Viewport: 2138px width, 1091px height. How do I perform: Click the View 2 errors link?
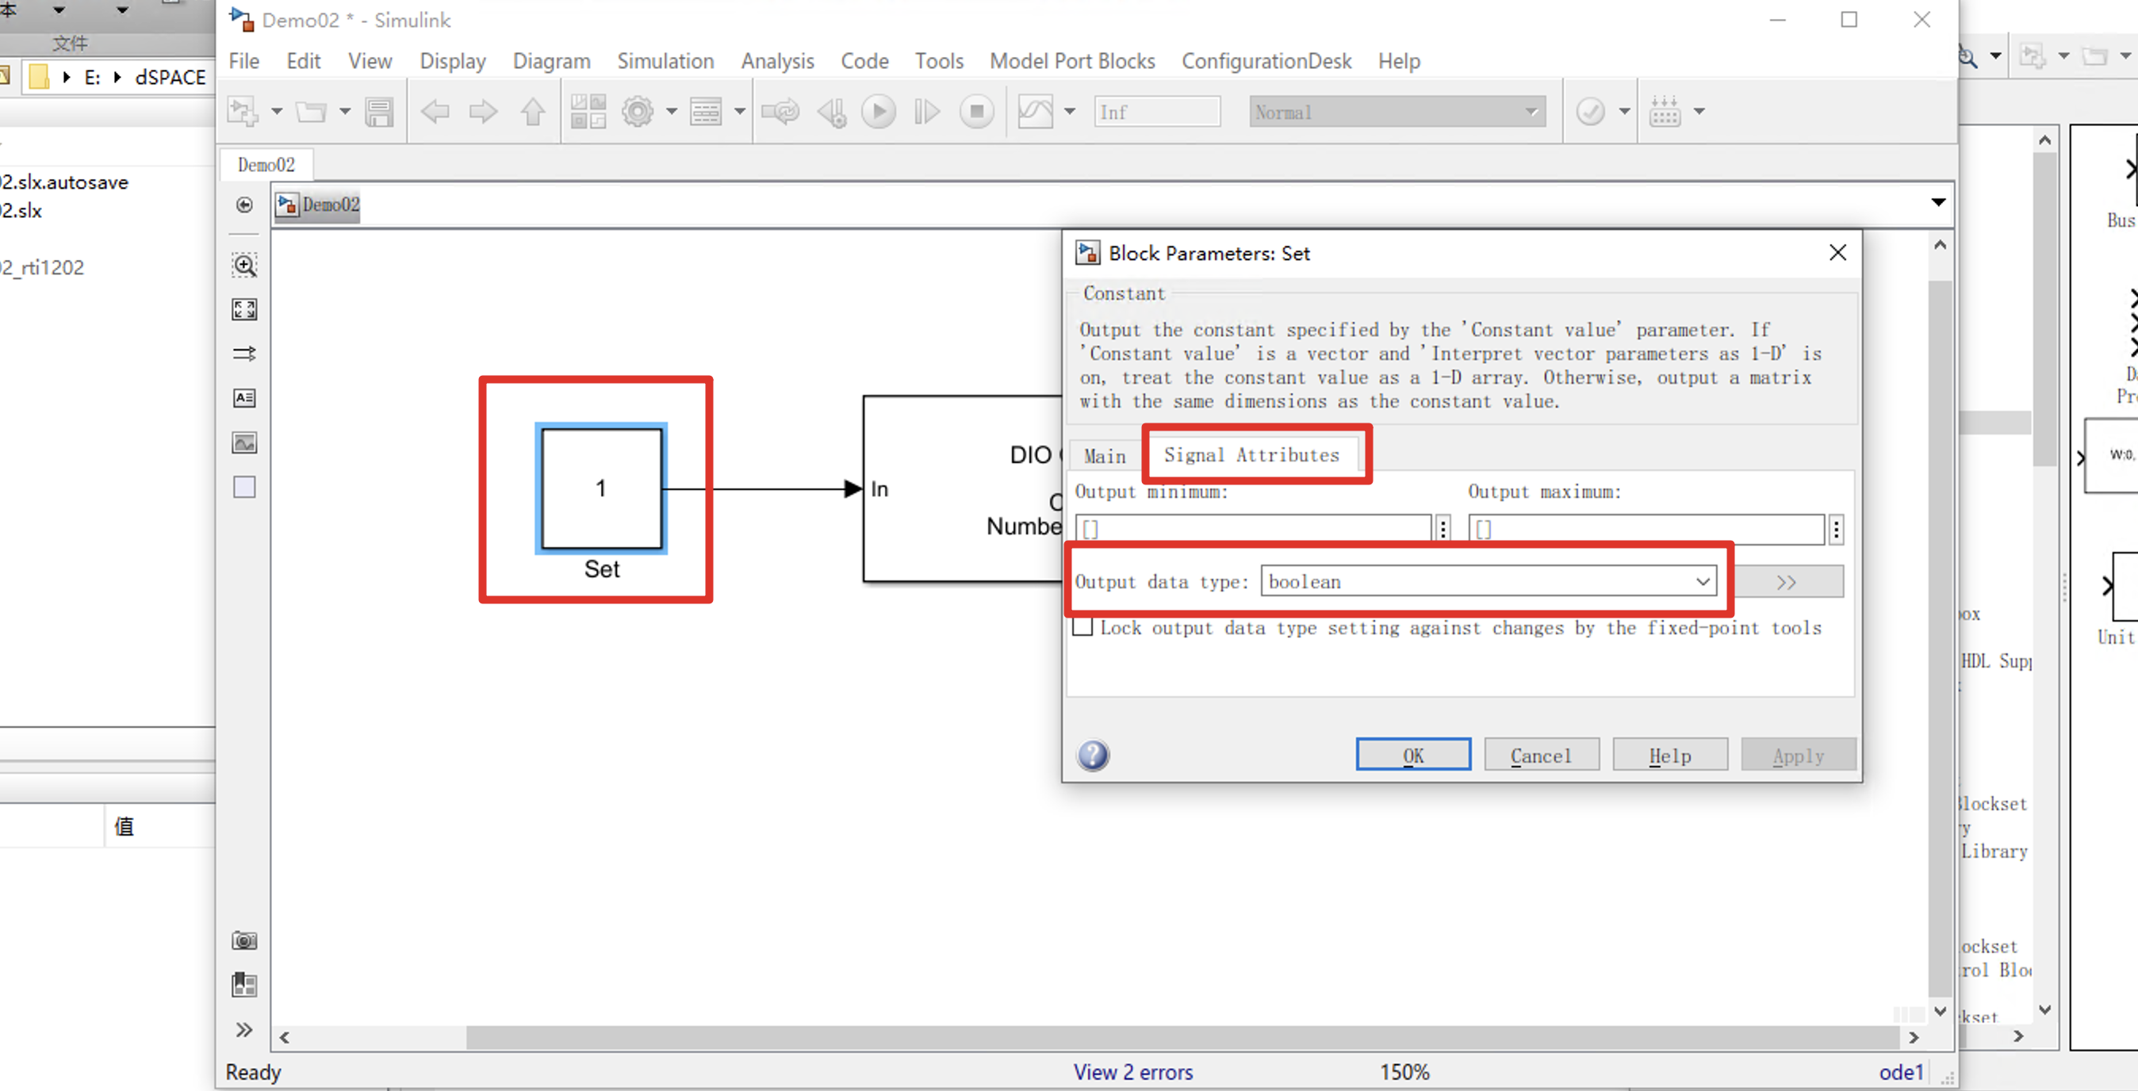pos(1133,1072)
